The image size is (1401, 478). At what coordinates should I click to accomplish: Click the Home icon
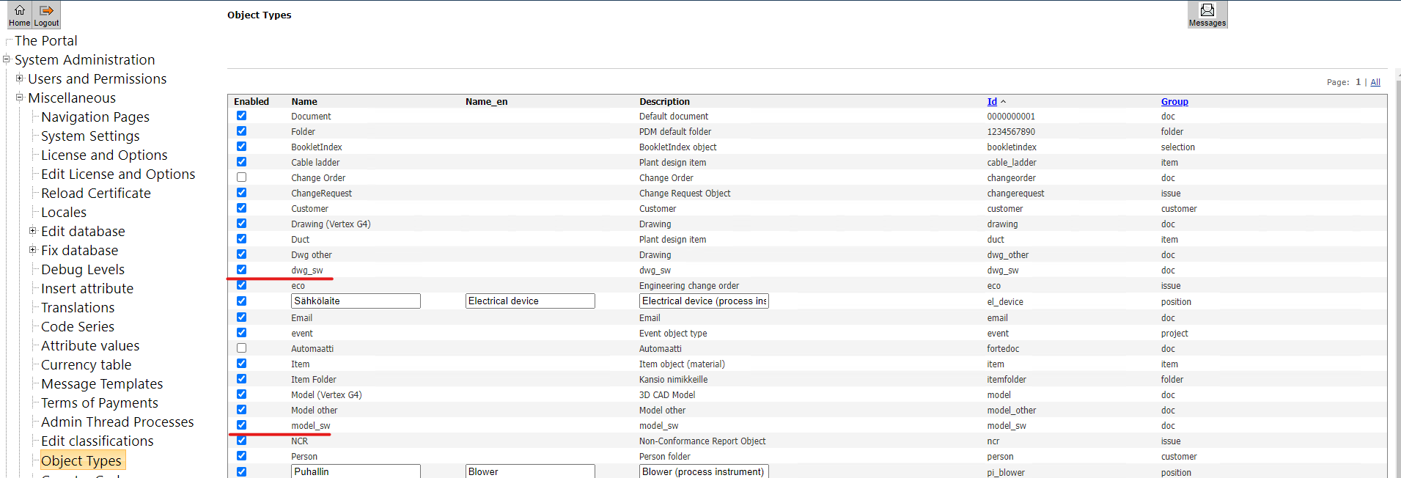[x=20, y=14]
